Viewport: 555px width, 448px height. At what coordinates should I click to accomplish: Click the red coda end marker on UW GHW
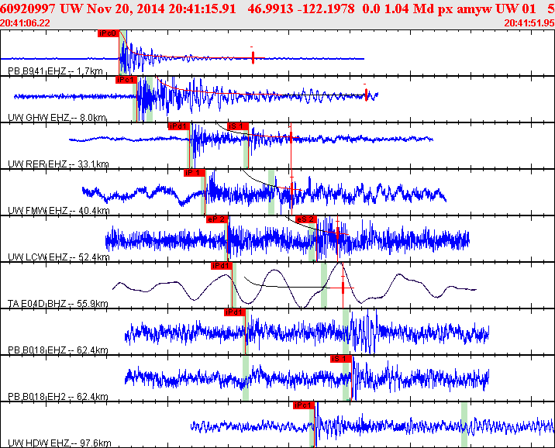[366, 95]
